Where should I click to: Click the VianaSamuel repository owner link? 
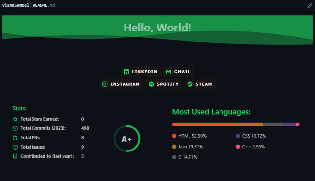click(x=15, y=5)
